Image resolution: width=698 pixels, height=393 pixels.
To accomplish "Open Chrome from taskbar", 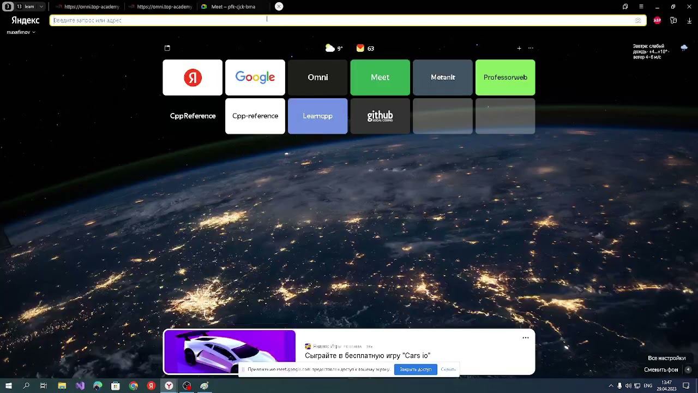I will pos(134,386).
